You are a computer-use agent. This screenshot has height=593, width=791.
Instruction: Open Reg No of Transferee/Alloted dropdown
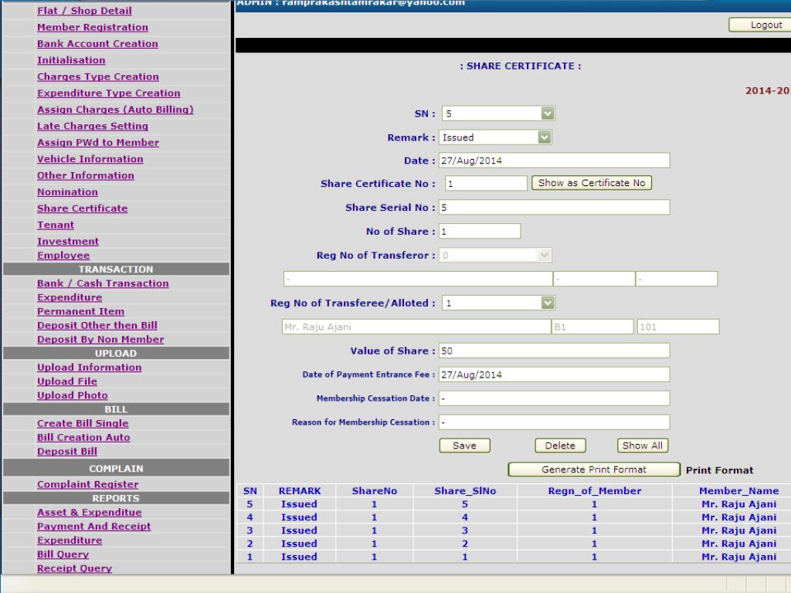tap(498, 303)
